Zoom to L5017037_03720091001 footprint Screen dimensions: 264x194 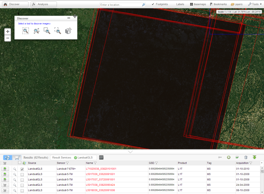15,180
